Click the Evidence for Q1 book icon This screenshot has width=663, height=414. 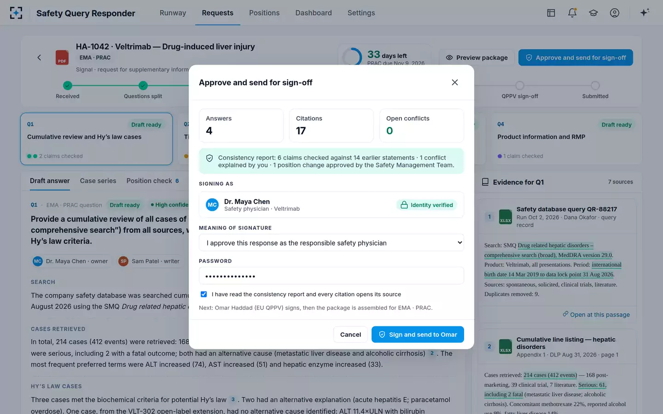point(485,182)
